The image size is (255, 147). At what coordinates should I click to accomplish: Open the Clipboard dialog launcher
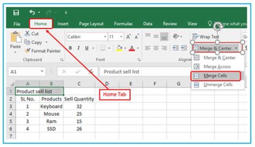62,60
